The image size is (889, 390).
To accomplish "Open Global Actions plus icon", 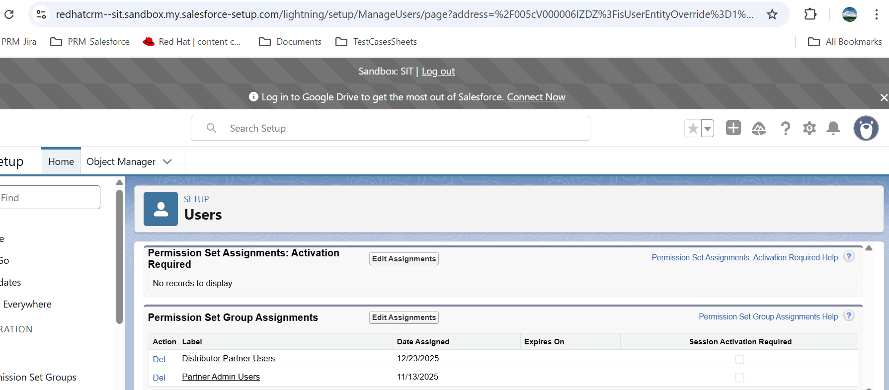I will 733,128.
